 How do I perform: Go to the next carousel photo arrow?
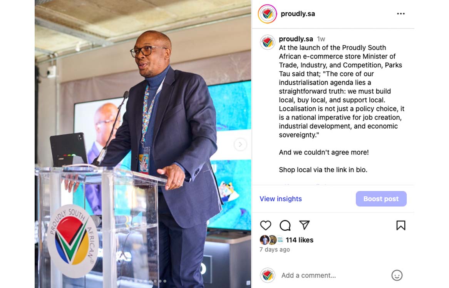point(240,144)
